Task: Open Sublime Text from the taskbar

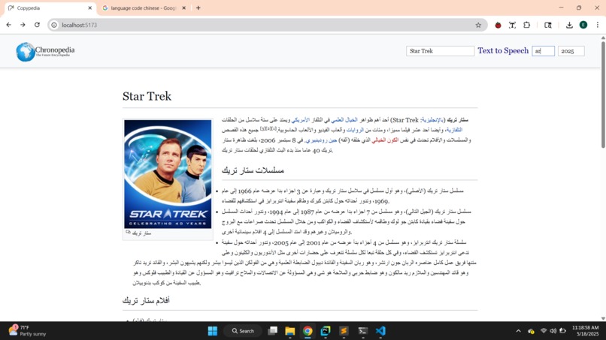Action: coord(344,331)
